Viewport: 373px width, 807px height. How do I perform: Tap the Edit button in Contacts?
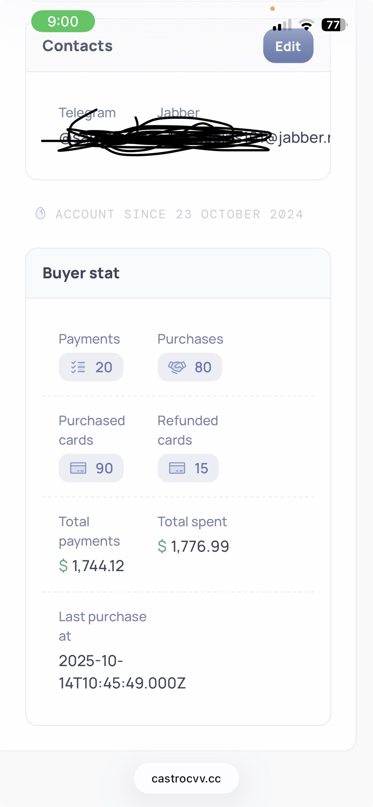288,47
